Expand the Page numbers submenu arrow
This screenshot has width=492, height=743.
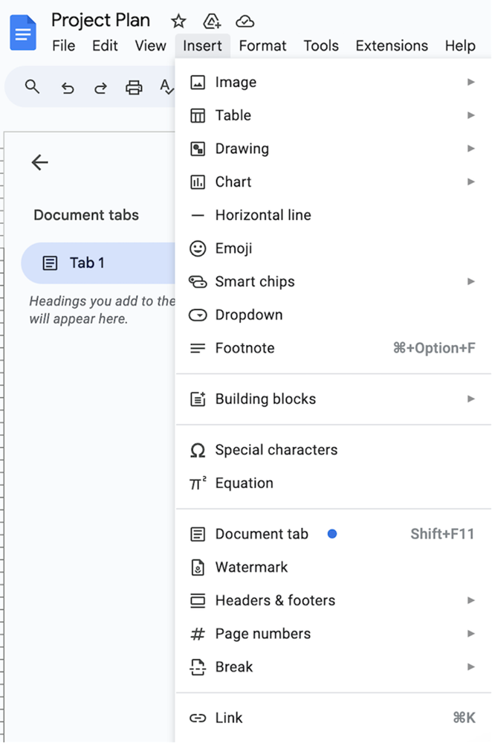[470, 634]
